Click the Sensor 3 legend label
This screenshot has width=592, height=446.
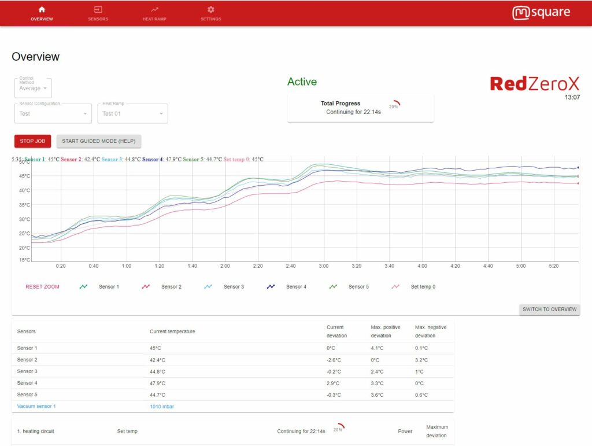pyautogui.click(x=234, y=287)
